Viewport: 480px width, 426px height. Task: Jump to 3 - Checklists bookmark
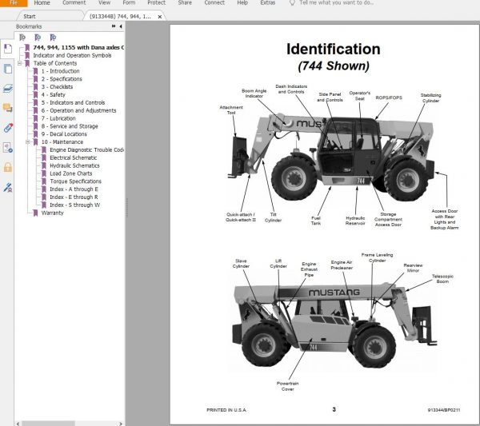(x=58, y=87)
